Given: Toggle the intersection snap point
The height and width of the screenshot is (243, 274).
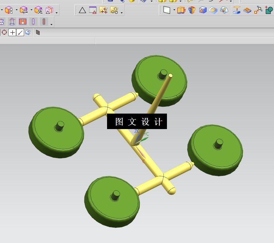Looking at the screenshot, I should (12, 32).
